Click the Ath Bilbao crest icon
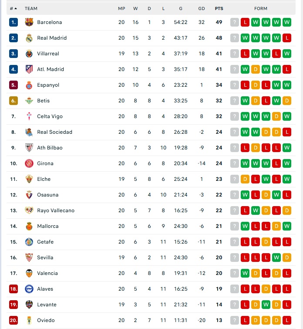Viewport: 303px width, 329px height. pyautogui.click(x=29, y=148)
